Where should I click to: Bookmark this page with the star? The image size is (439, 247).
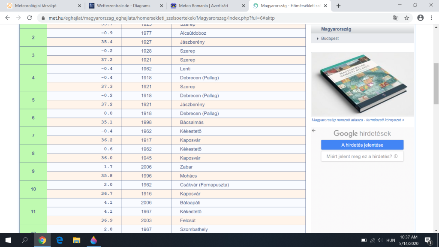406,18
